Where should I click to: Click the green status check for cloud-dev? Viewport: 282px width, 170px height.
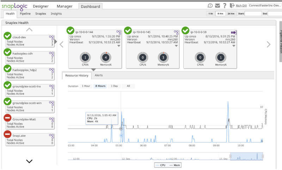coord(7,36)
